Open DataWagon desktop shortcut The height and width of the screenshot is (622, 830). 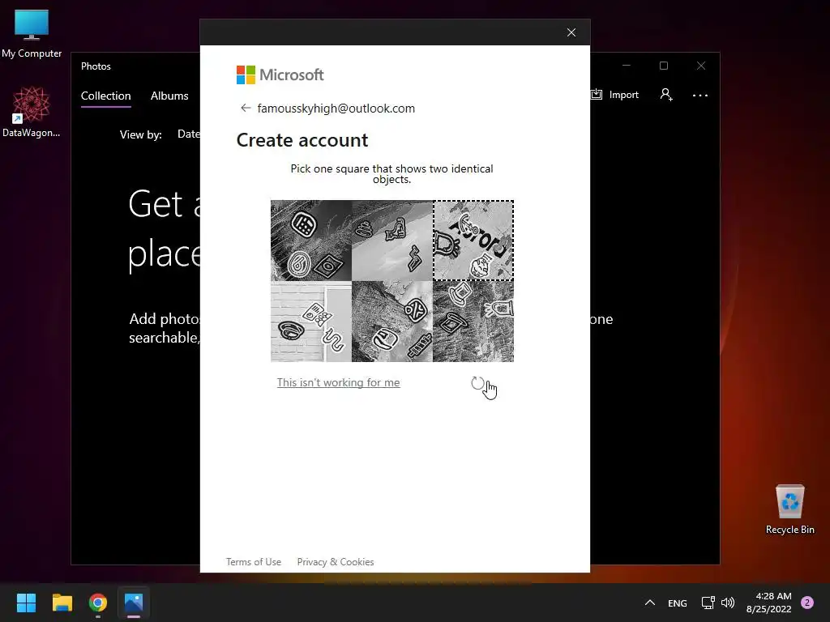click(x=32, y=112)
